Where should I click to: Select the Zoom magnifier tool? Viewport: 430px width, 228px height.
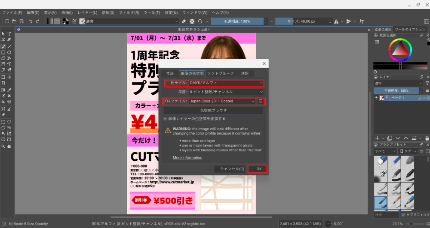(3, 147)
